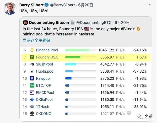The width and height of the screenshot is (157, 123).
Task: Click the blue verified badge icon
Action: [x=46, y=5]
